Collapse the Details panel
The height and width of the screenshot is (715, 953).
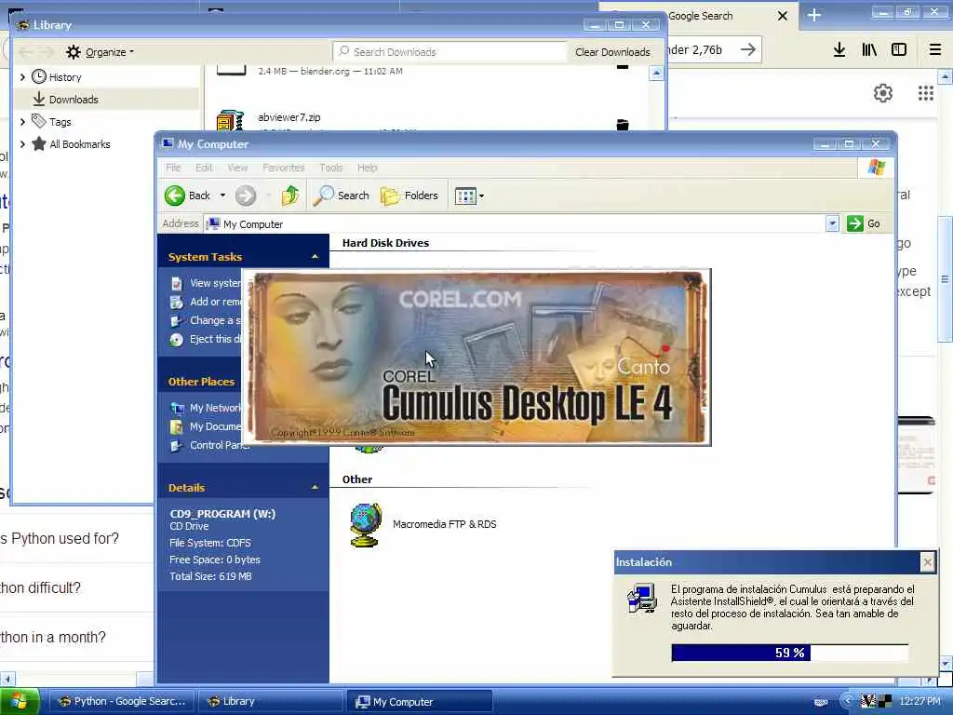point(315,488)
